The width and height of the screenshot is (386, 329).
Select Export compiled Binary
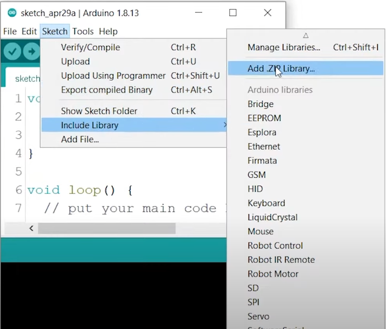(133, 90)
